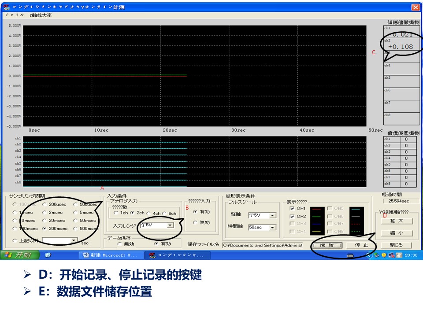
Task: Click the gray CH6 line color swatch
Action: (356, 217)
